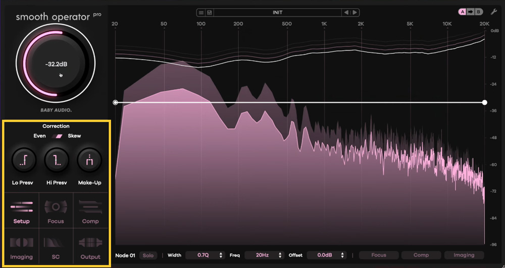Select state A in the A/B compare

(463, 12)
